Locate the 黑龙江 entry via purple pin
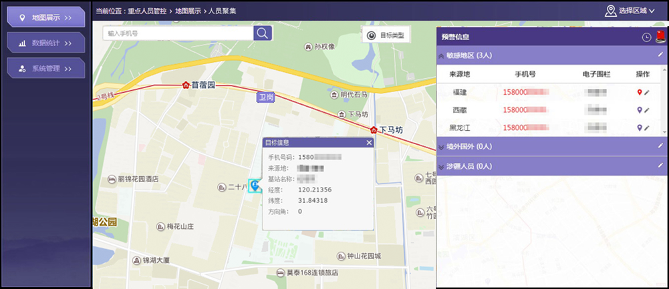This screenshot has width=669, height=289. 640,127
